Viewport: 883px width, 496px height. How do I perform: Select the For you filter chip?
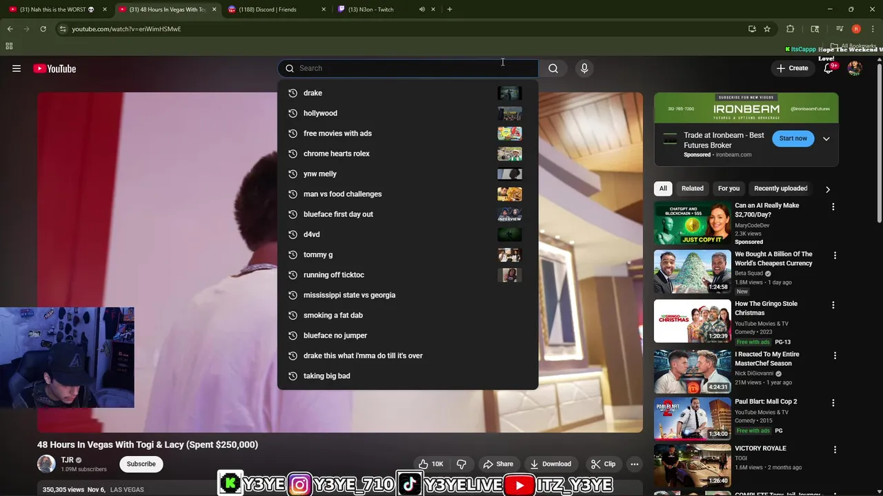click(x=728, y=188)
